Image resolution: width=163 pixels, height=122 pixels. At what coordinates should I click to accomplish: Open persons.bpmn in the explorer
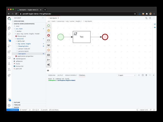pyautogui.click(x=29, y=51)
